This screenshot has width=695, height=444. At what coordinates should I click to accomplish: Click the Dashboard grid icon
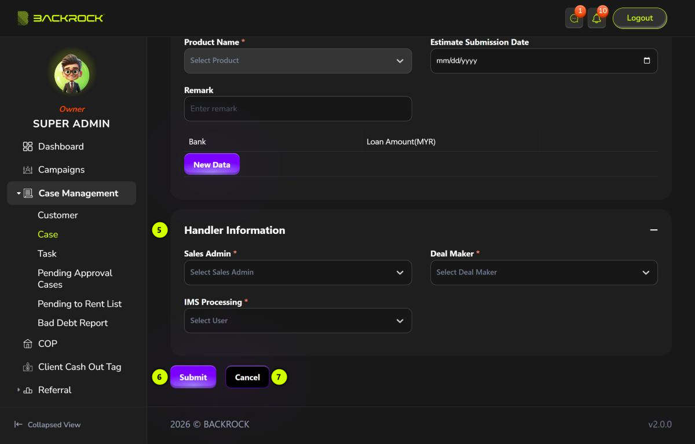28,146
